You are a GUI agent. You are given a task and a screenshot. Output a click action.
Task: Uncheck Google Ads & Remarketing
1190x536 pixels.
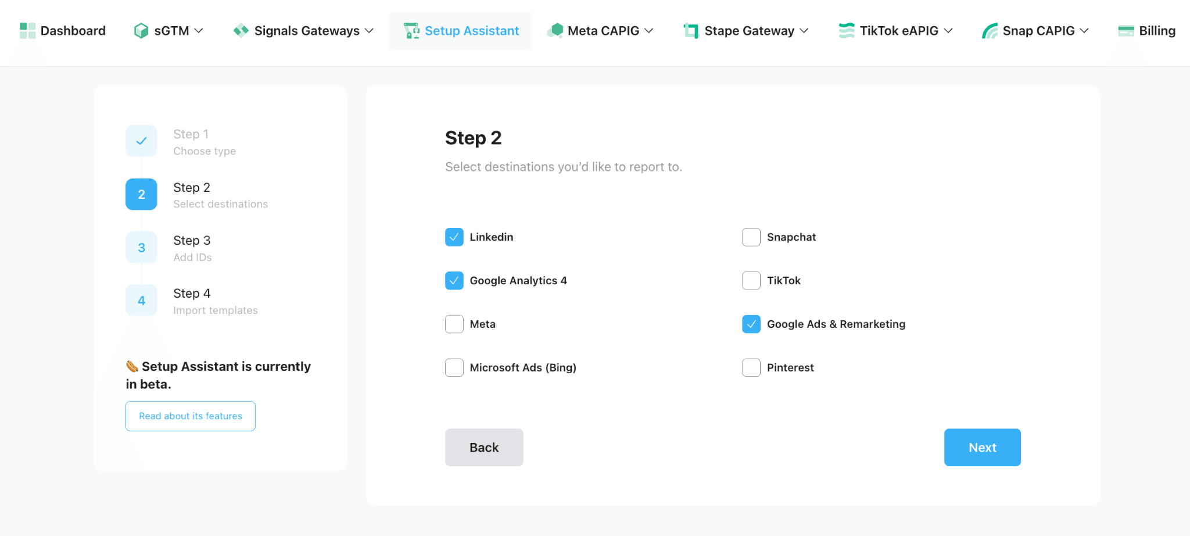751,324
